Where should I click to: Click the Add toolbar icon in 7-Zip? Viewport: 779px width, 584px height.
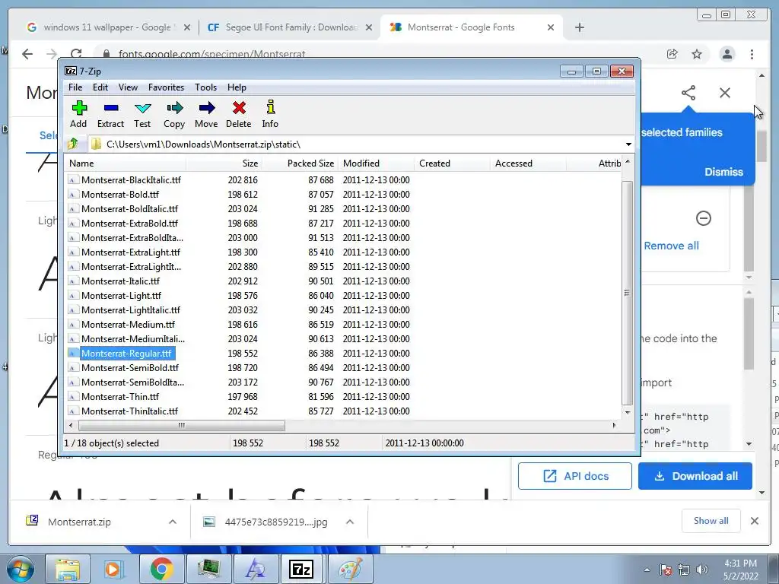(78, 114)
